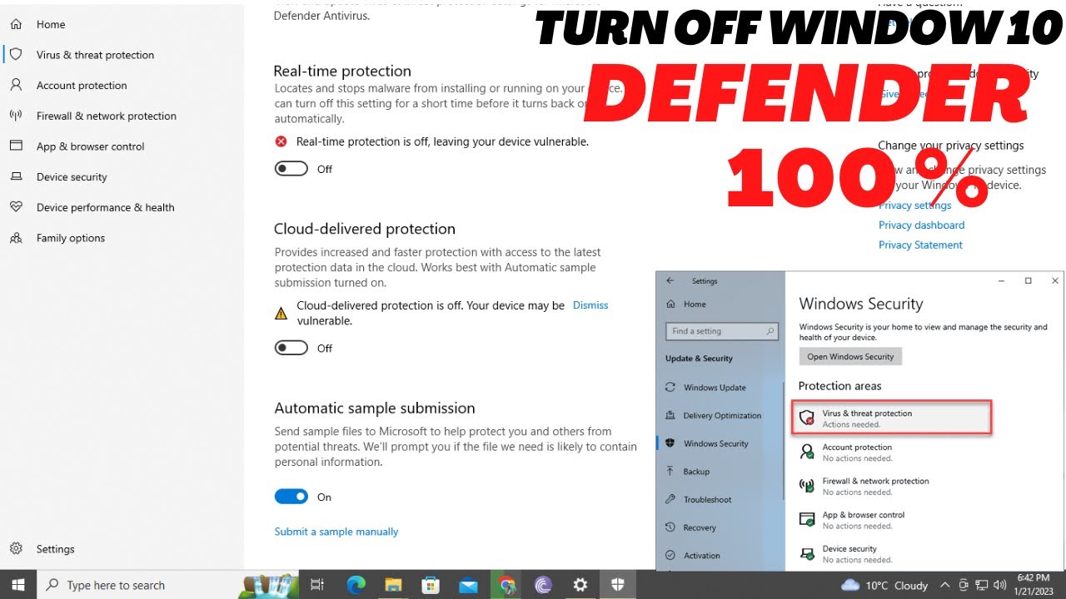Select Backup in Settings sidebar
Screen dimensions: 1066x599
click(x=688, y=472)
